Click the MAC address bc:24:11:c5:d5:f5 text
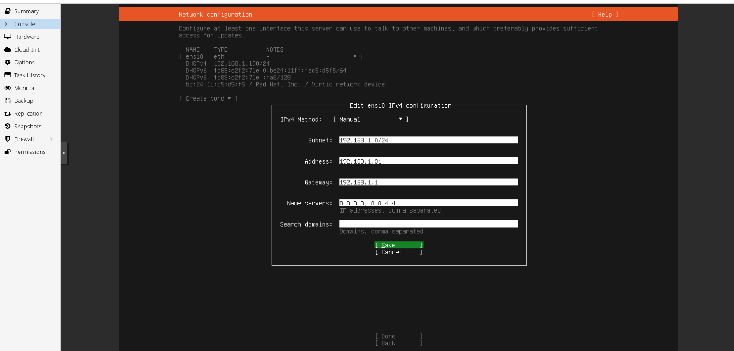This screenshot has width=734, height=351. [x=215, y=85]
